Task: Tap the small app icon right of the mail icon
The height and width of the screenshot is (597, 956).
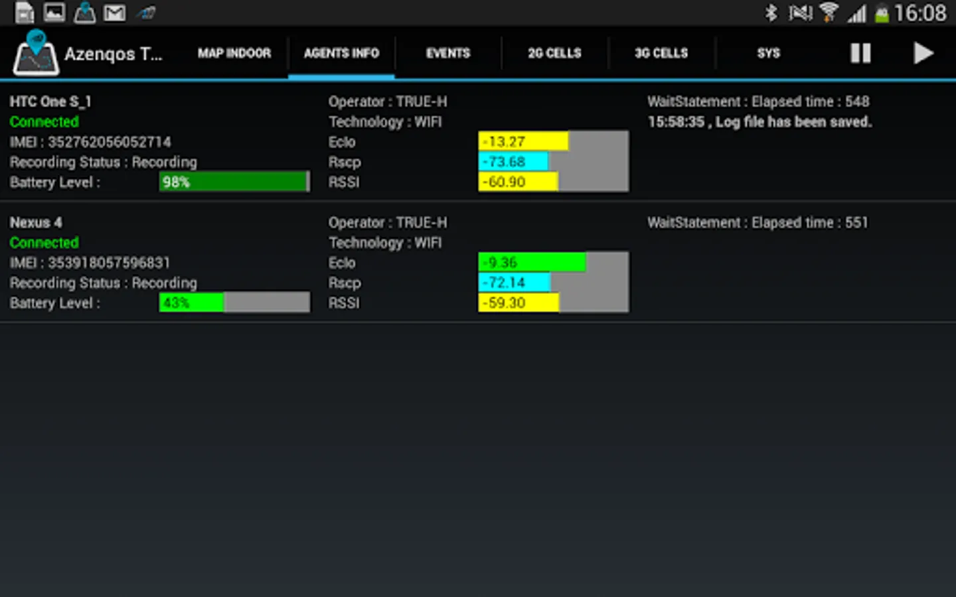Action: [146, 13]
